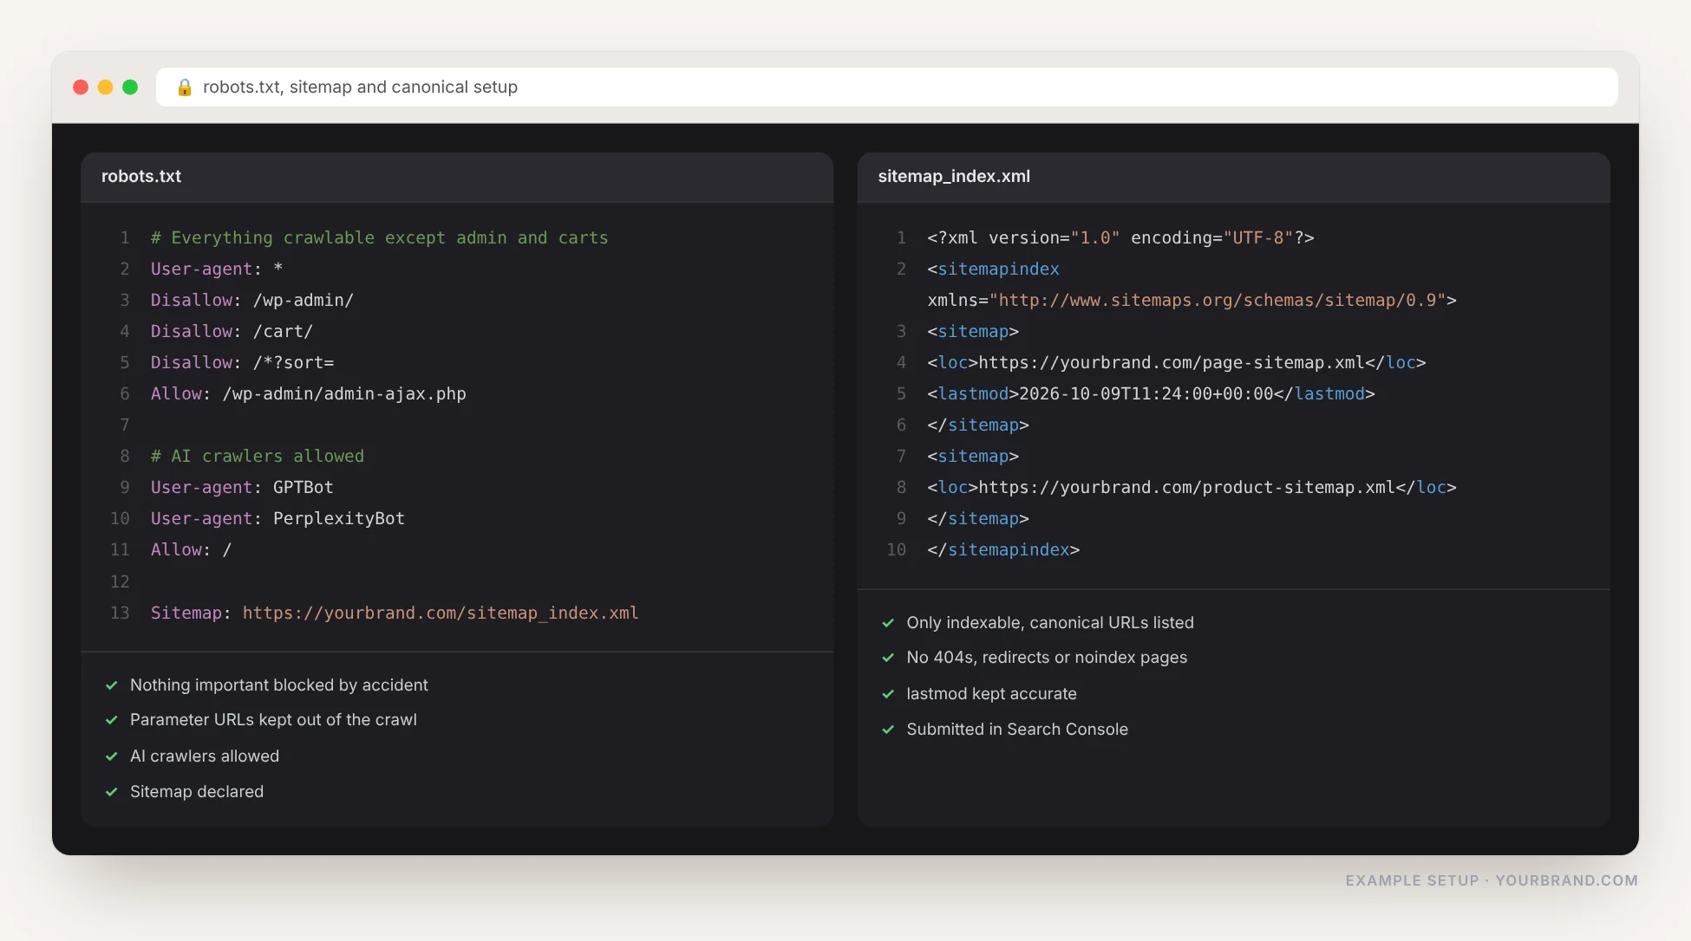Click the padlock icon in address bar

(x=184, y=88)
